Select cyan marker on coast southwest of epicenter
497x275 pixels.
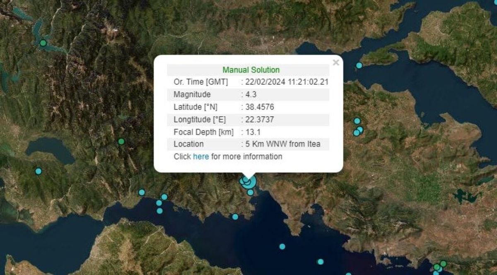(235, 217)
